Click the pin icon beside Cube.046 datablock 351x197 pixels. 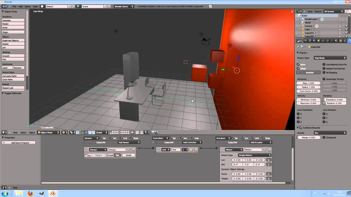point(298,47)
